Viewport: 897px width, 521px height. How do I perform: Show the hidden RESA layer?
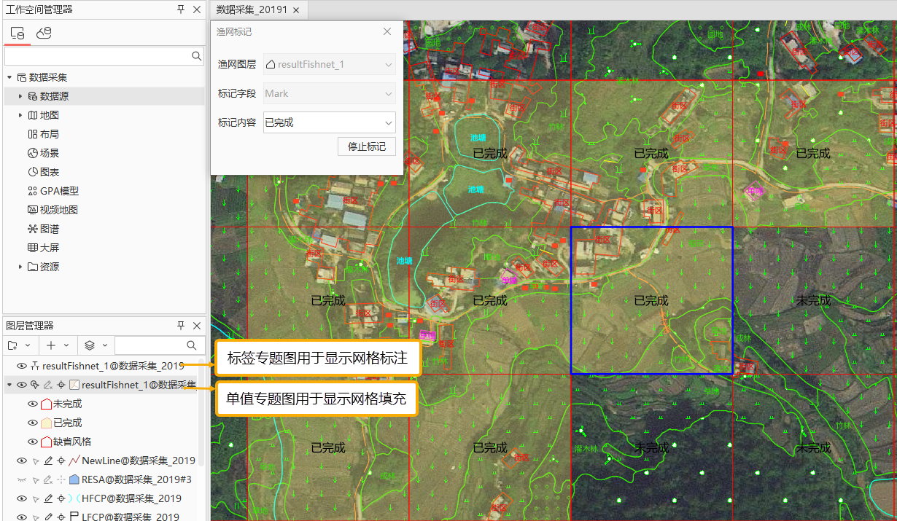[x=21, y=479]
